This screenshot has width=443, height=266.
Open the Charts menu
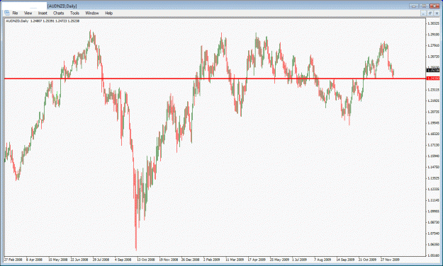pyautogui.click(x=59, y=13)
